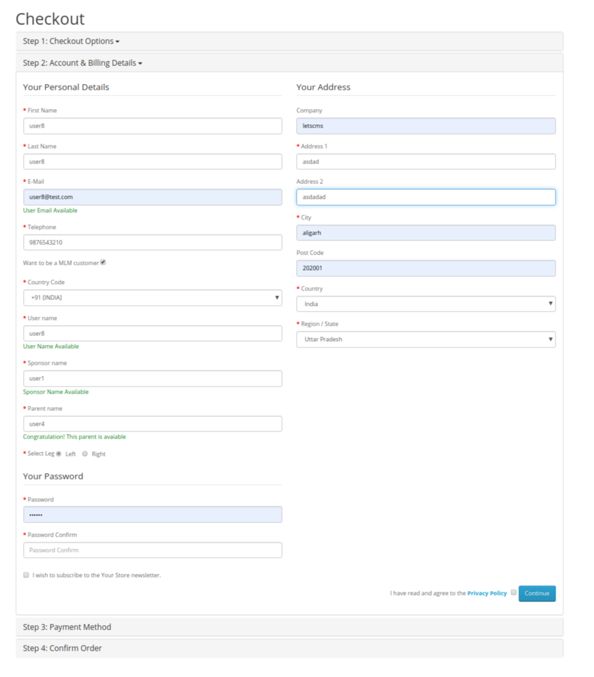Screen dimensions: 594x677
Task: Open the Region / State dropdown
Action: click(x=425, y=338)
